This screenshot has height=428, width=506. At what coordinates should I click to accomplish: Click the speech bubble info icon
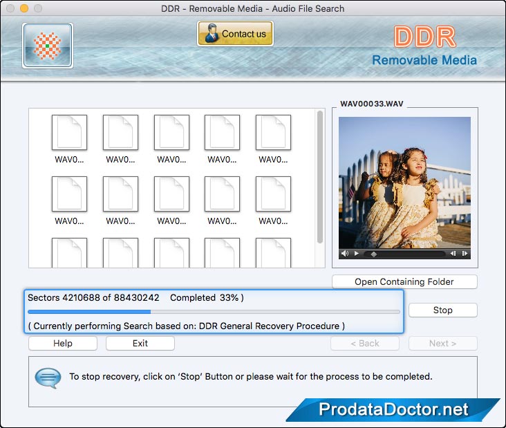tap(48, 378)
